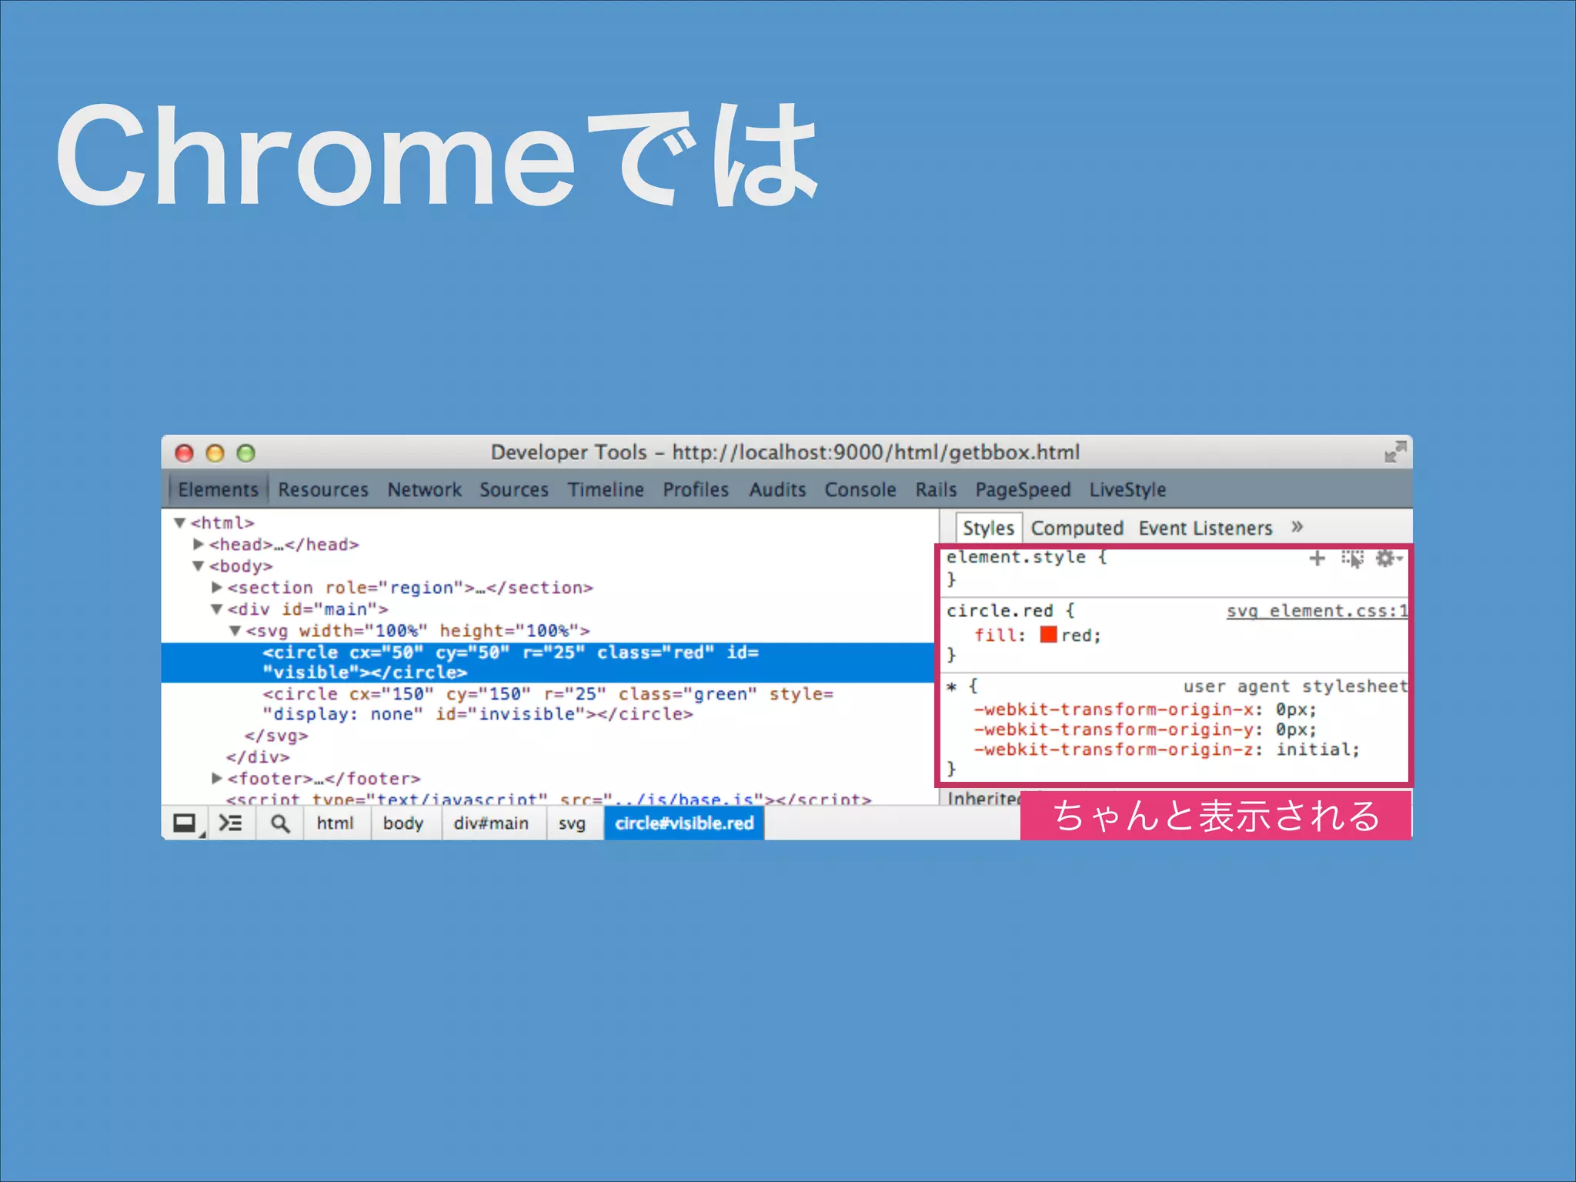
Task: Click the circle.red selector text
Action: (x=1000, y=611)
